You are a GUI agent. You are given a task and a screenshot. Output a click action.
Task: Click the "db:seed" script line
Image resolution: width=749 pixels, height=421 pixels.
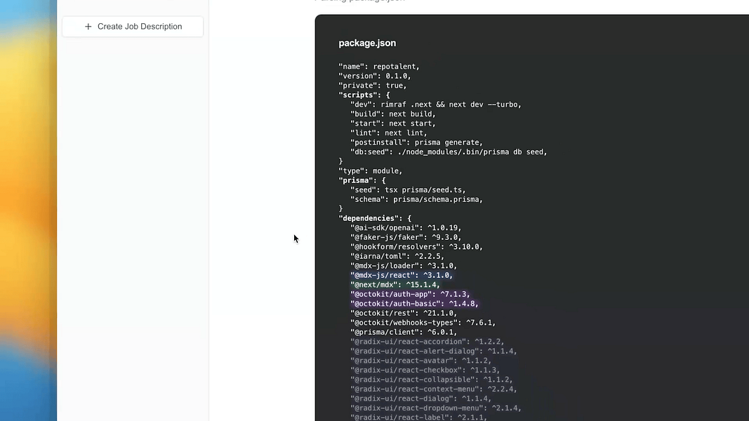click(x=449, y=152)
